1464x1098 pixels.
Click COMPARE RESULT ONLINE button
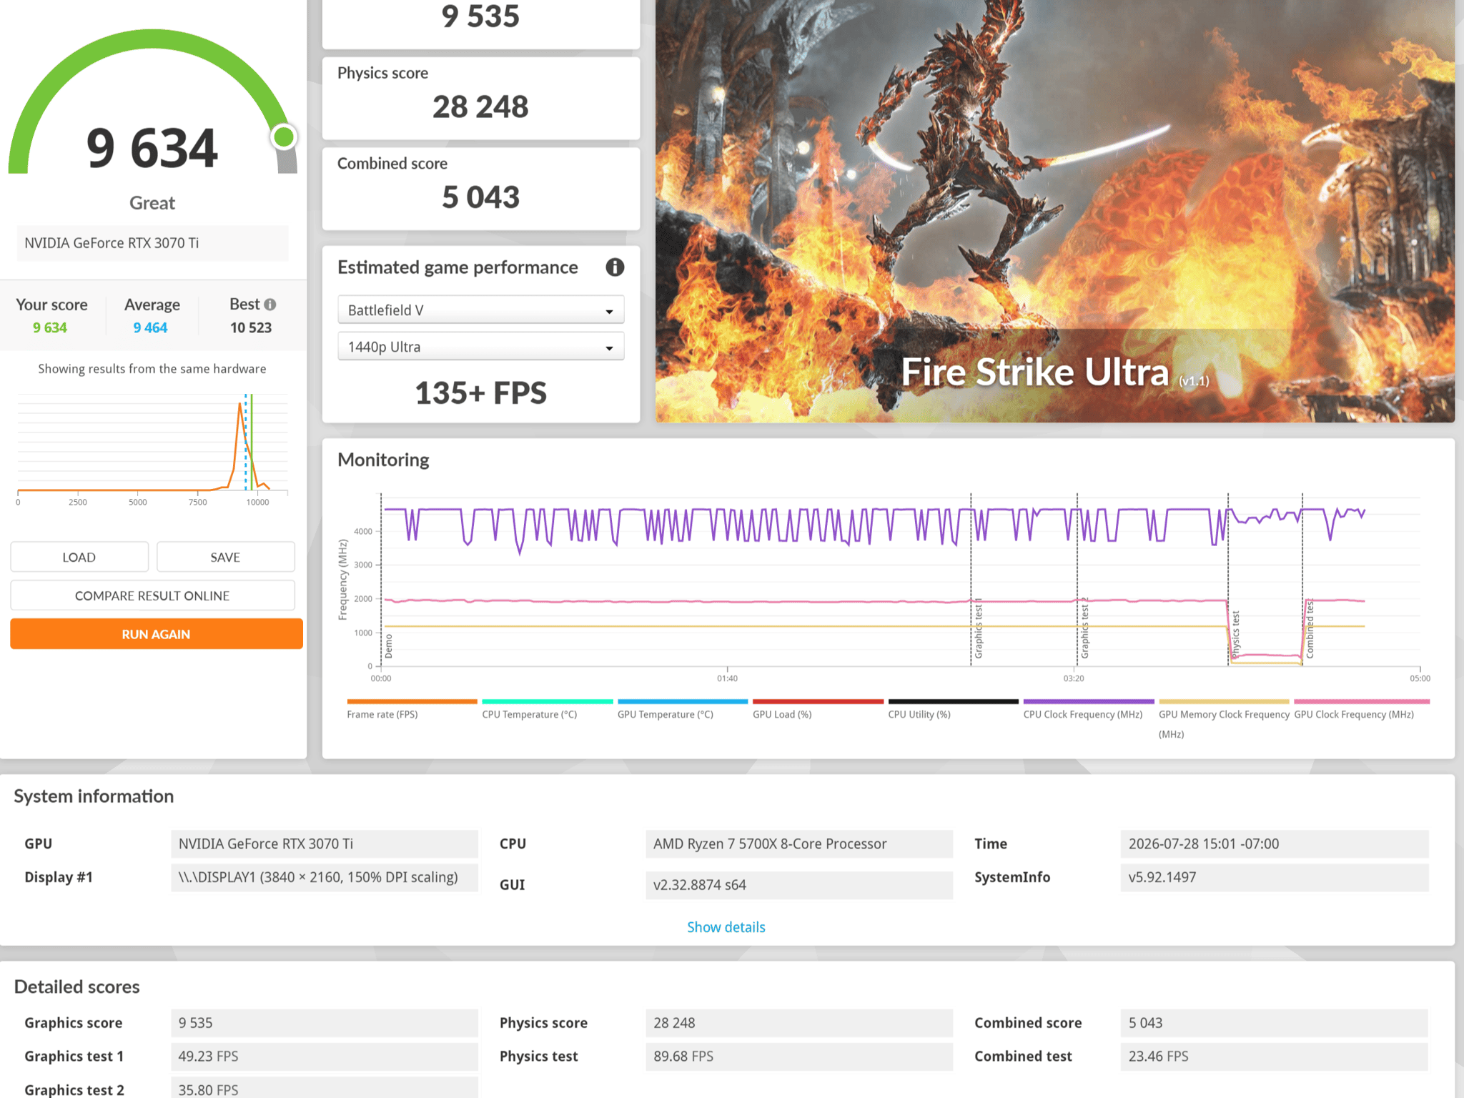pyautogui.click(x=152, y=595)
